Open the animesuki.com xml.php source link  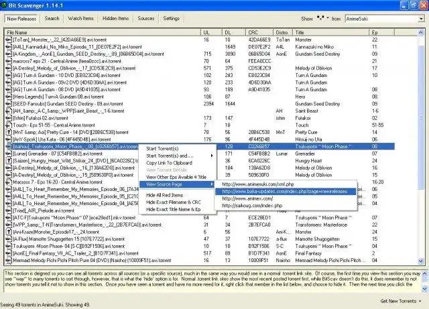(x=286, y=184)
